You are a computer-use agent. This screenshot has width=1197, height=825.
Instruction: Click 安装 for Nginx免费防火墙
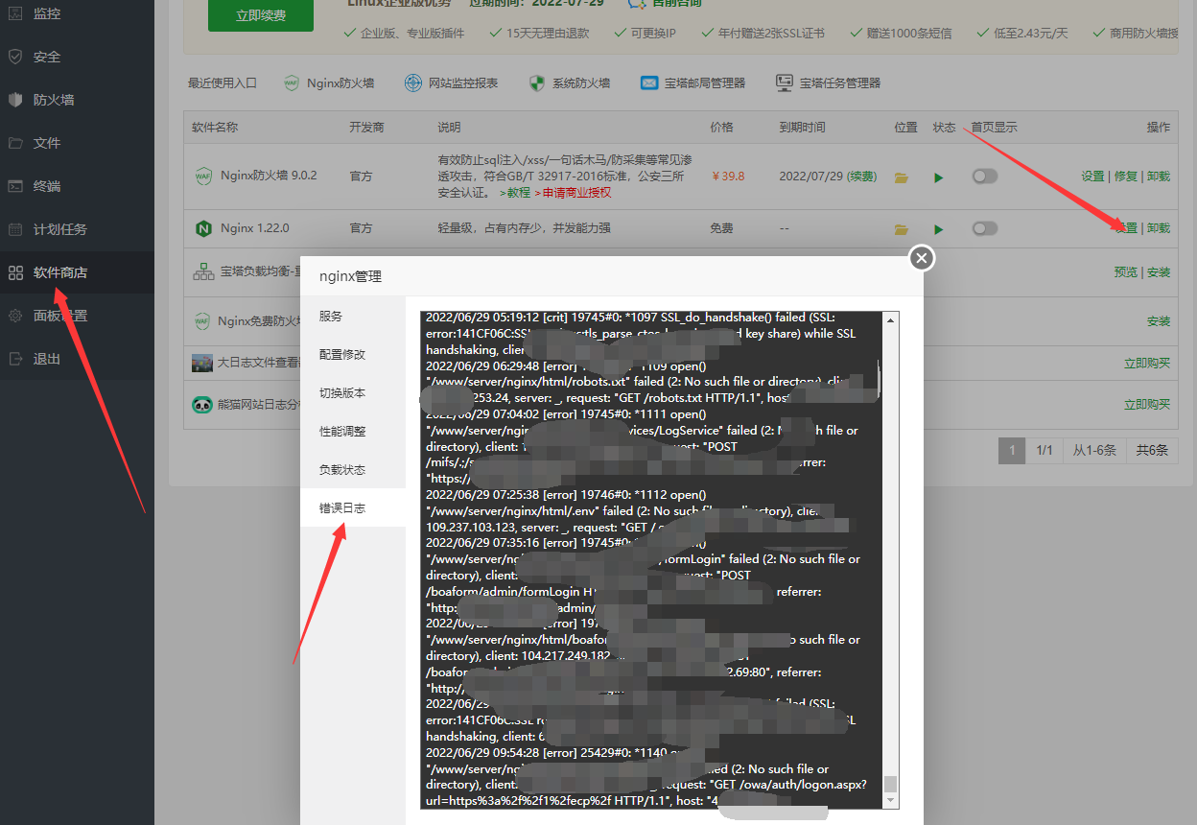pos(1159,321)
